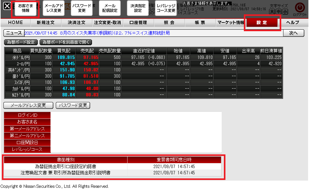The height and width of the screenshot is (189, 309).
Task: Click カナダドル/円 ask price 48.00
Action: coord(92,89)
